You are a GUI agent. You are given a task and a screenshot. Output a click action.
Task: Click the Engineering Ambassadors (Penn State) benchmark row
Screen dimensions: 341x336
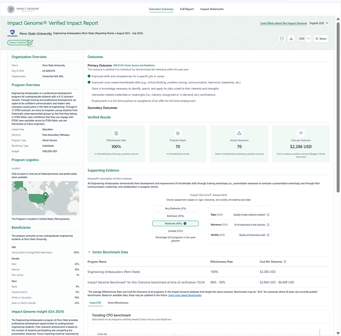[208, 272]
